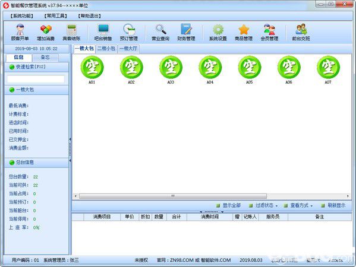The image size is (356, 267).
Task: Open the 顾客开单 customer order icon
Action: click(20, 33)
